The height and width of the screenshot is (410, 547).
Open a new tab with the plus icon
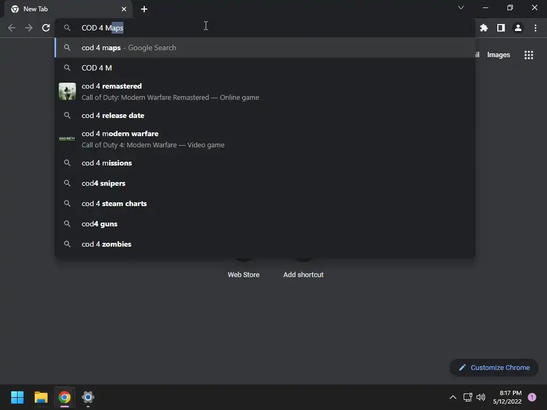pos(144,9)
